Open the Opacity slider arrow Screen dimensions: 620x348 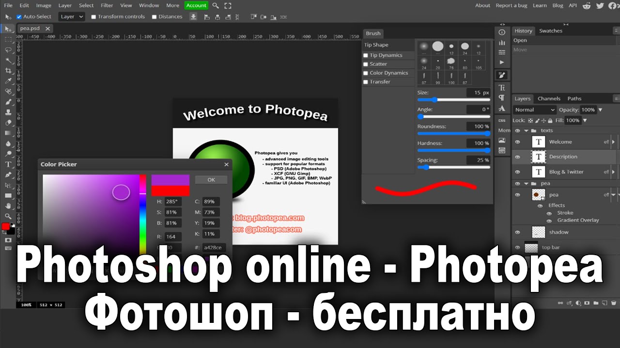[600, 110]
